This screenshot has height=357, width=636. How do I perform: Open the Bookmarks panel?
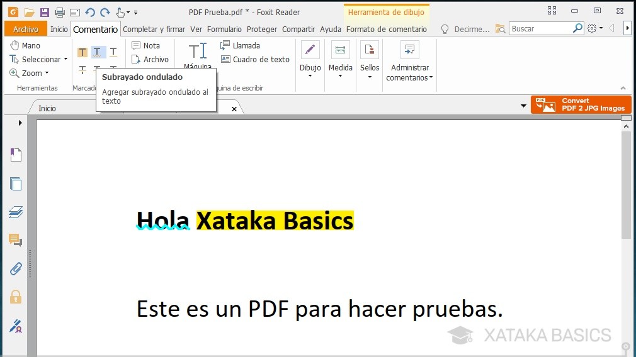(16, 155)
